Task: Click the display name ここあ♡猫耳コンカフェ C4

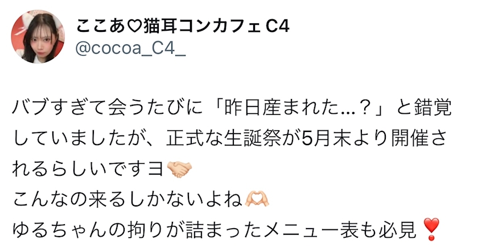Action: pos(183,26)
